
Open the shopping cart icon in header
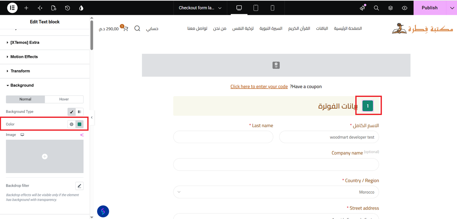tap(125, 28)
